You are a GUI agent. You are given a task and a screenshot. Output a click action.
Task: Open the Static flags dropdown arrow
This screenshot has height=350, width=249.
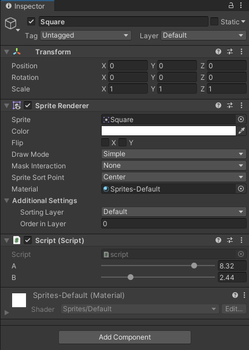243,21
